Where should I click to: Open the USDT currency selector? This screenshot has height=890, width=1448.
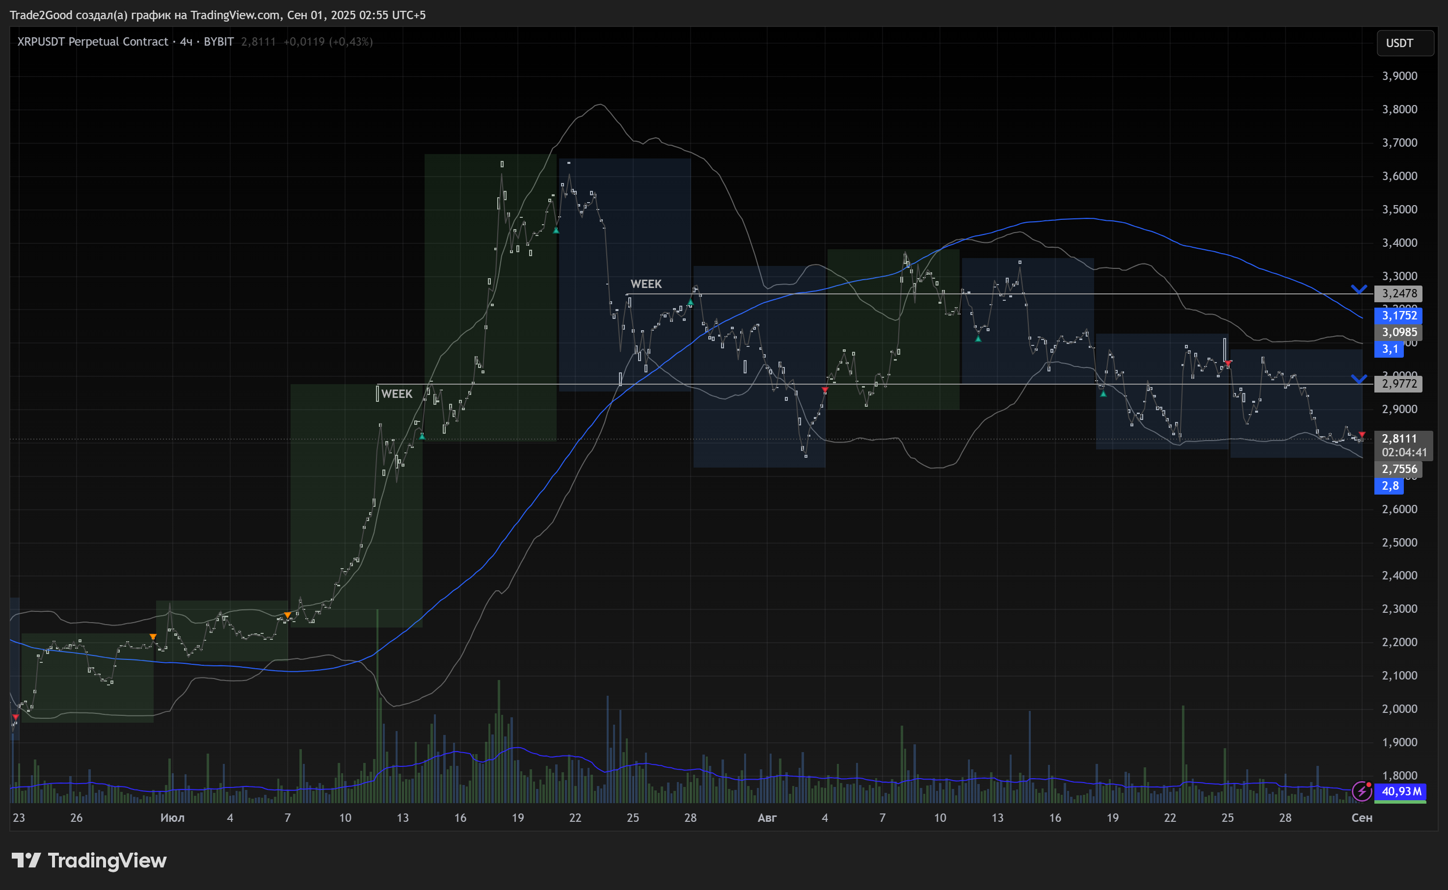tap(1404, 43)
